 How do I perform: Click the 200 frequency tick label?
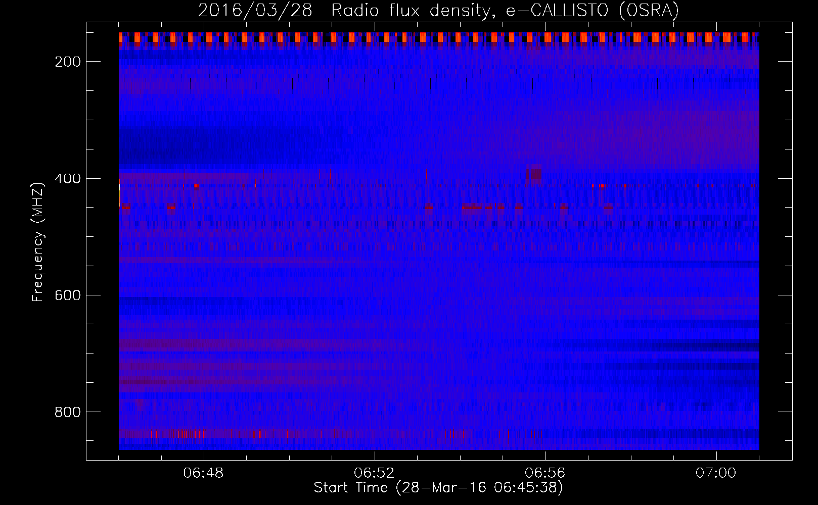pos(68,62)
